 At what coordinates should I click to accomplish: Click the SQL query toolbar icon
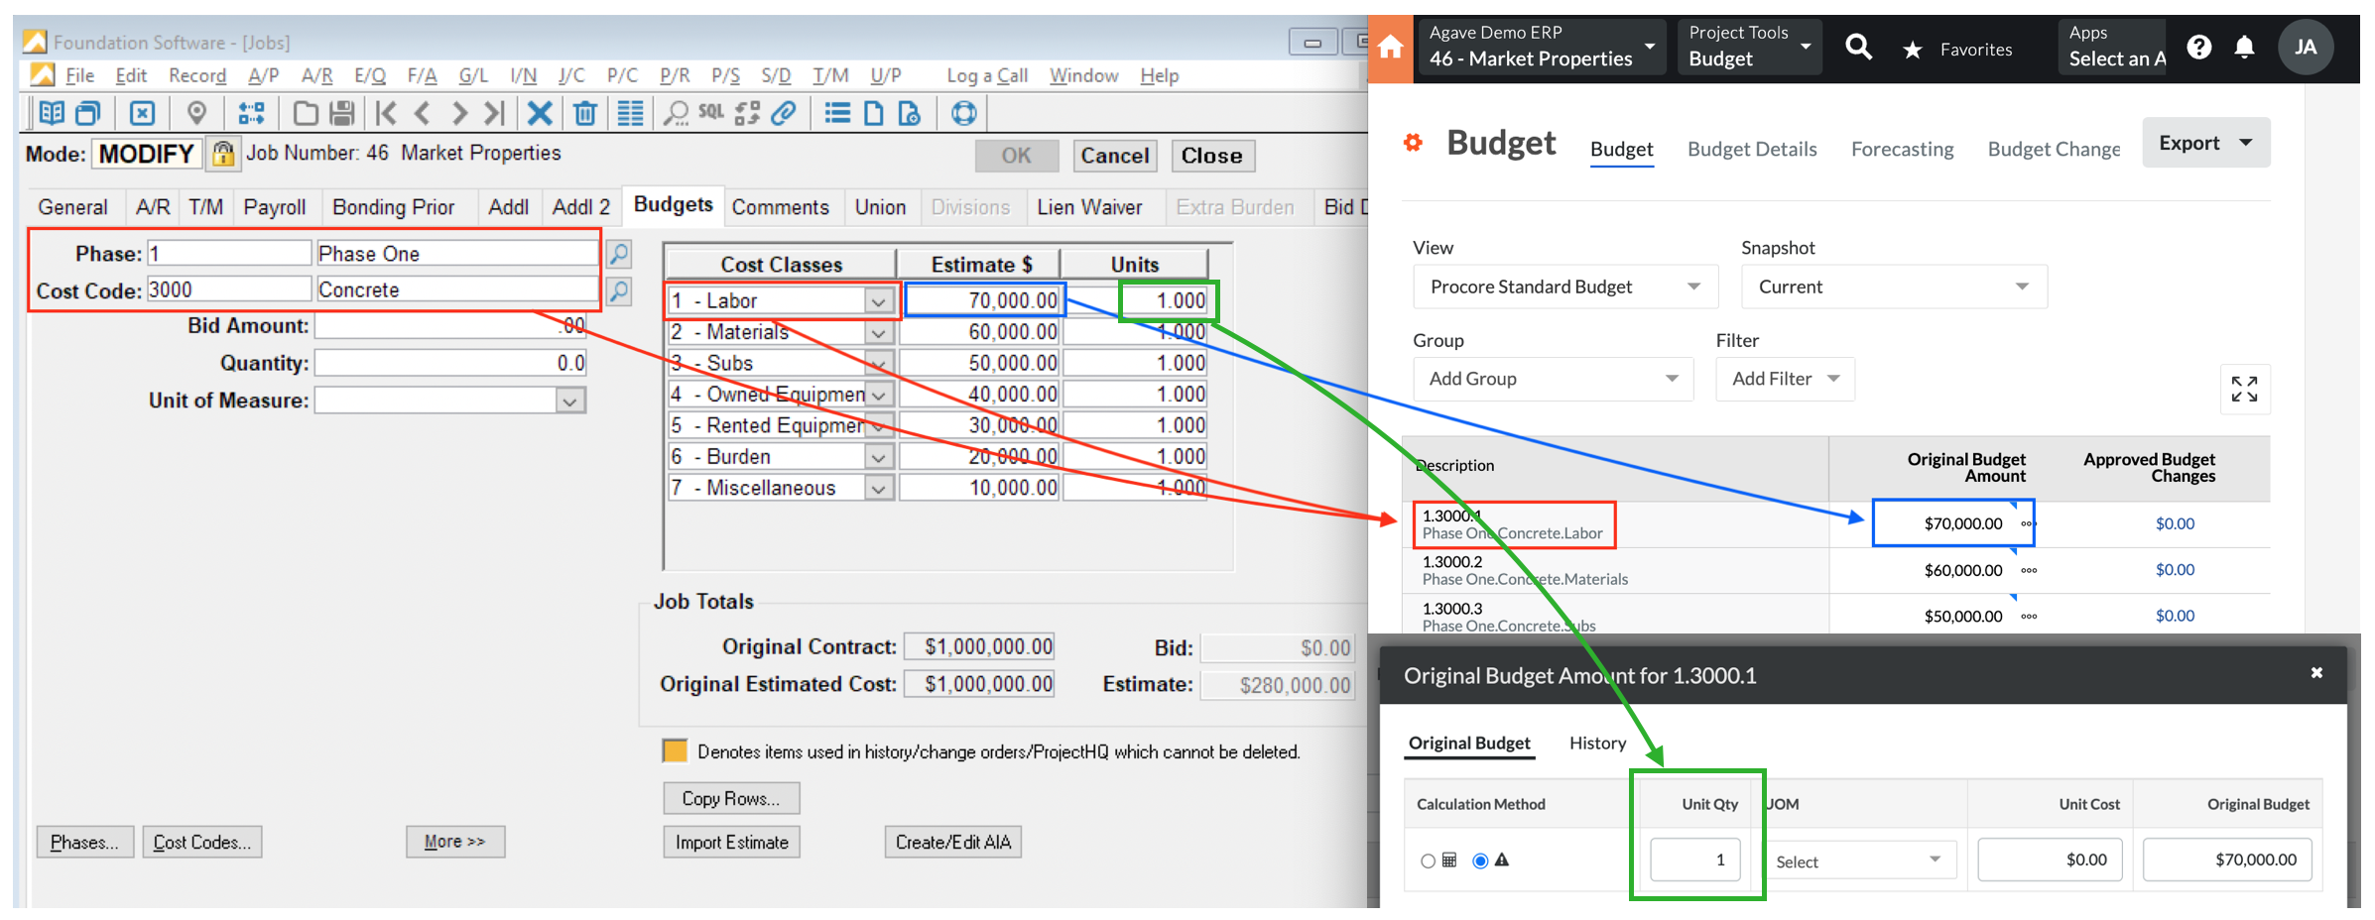pyautogui.click(x=710, y=113)
